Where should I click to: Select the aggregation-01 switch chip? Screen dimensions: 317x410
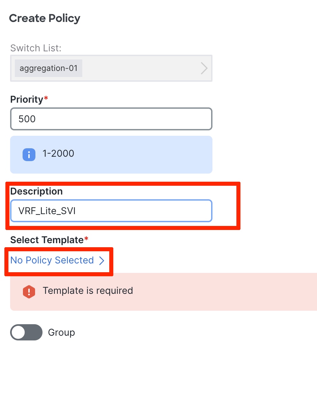coord(48,68)
